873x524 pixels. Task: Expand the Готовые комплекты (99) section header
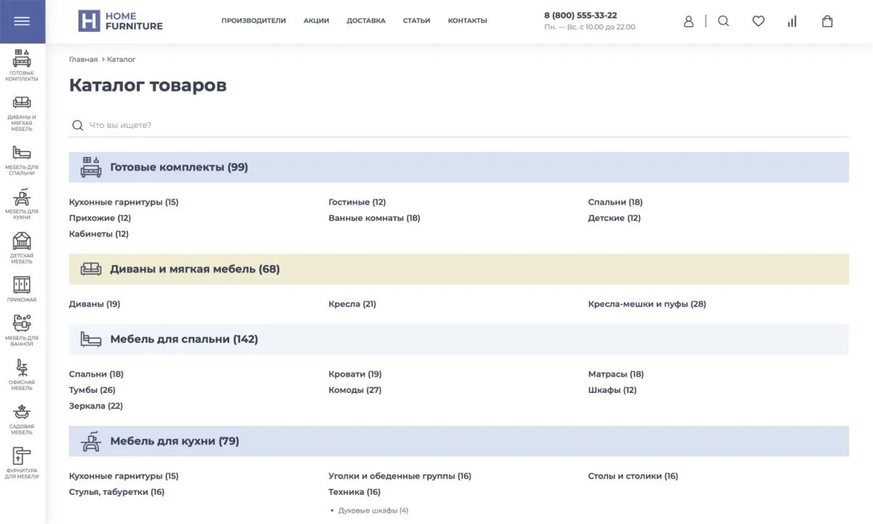(179, 167)
